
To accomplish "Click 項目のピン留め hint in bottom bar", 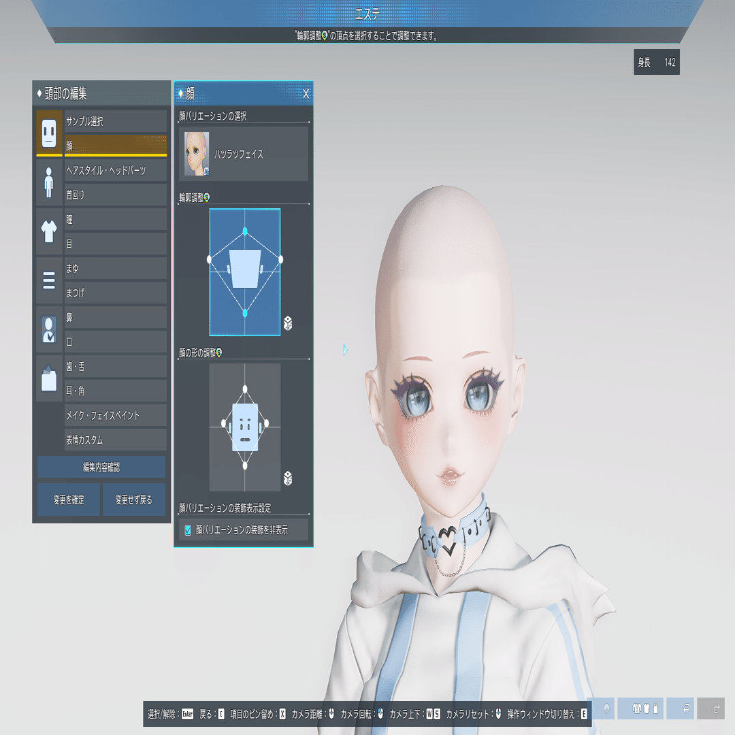I will [x=258, y=714].
